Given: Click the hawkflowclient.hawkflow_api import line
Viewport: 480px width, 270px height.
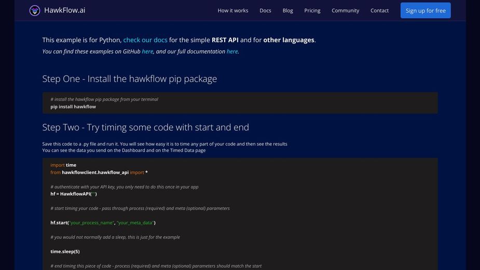Looking at the screenshot, I should pos(99,172).
